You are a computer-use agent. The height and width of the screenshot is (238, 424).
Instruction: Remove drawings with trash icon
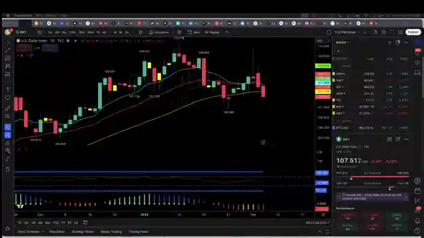coord(7,169)
